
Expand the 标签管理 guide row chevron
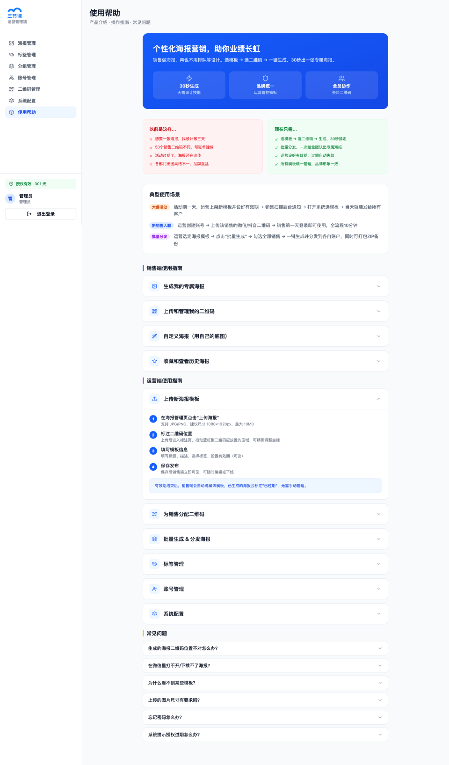379,564
